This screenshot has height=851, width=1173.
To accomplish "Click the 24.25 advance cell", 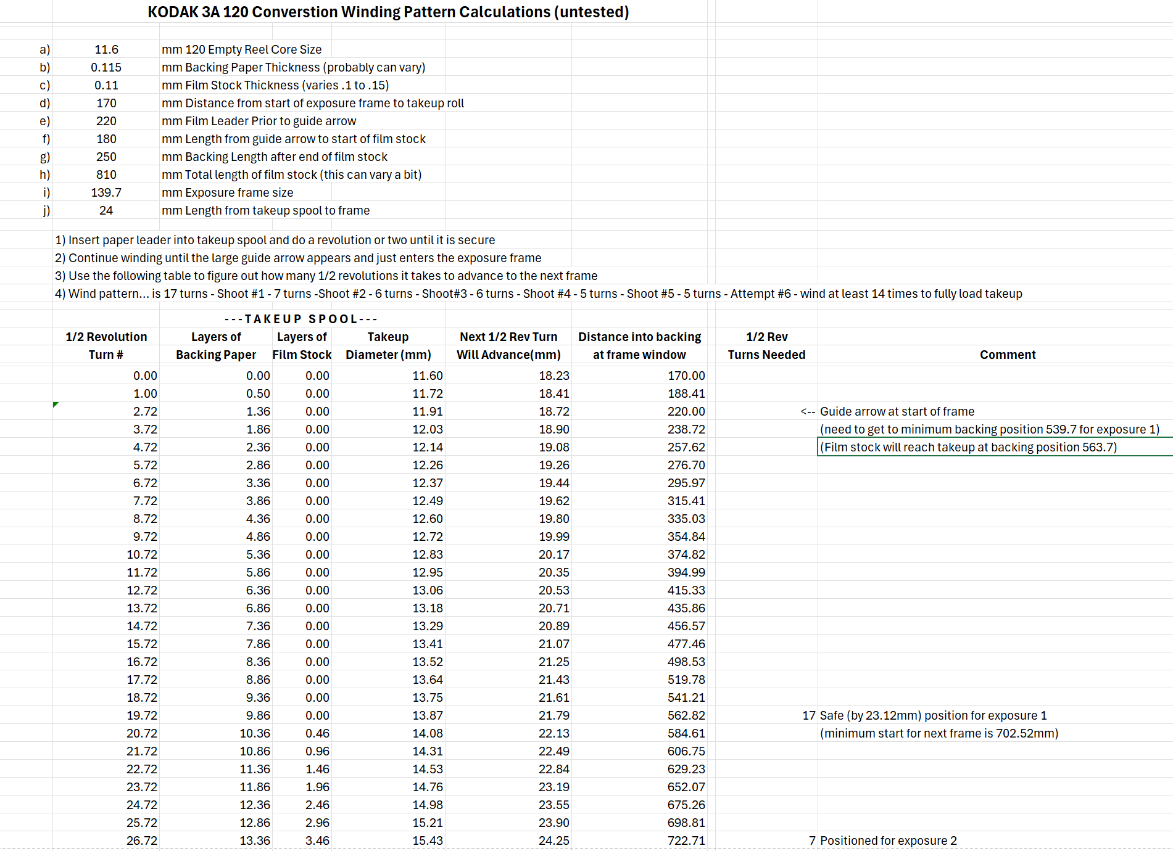I will coord(554,841).
